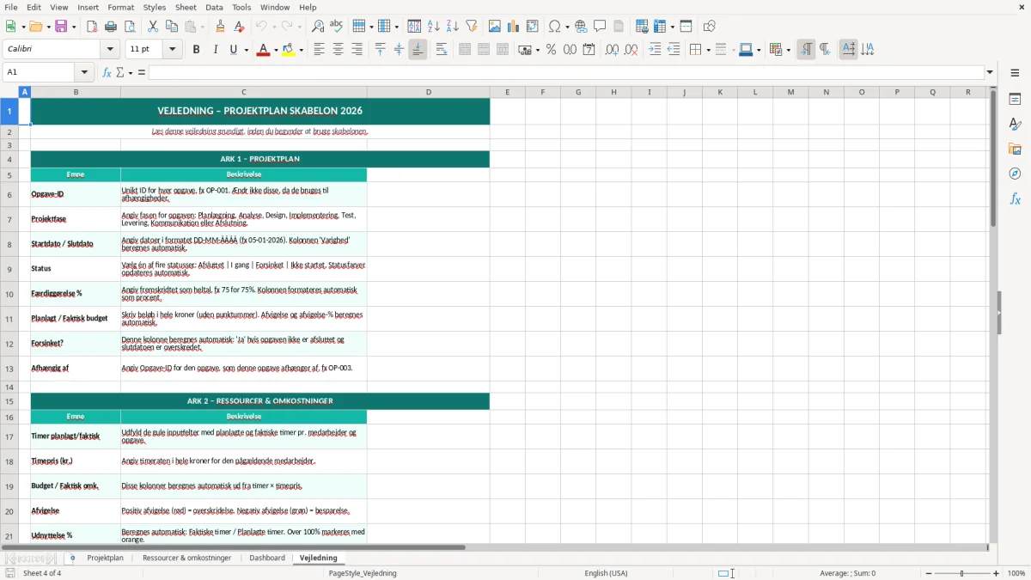Click the Insert Comment icon
Image resolution: width=1031 pixels, height=580 pixels.
[x=601, y=27]
